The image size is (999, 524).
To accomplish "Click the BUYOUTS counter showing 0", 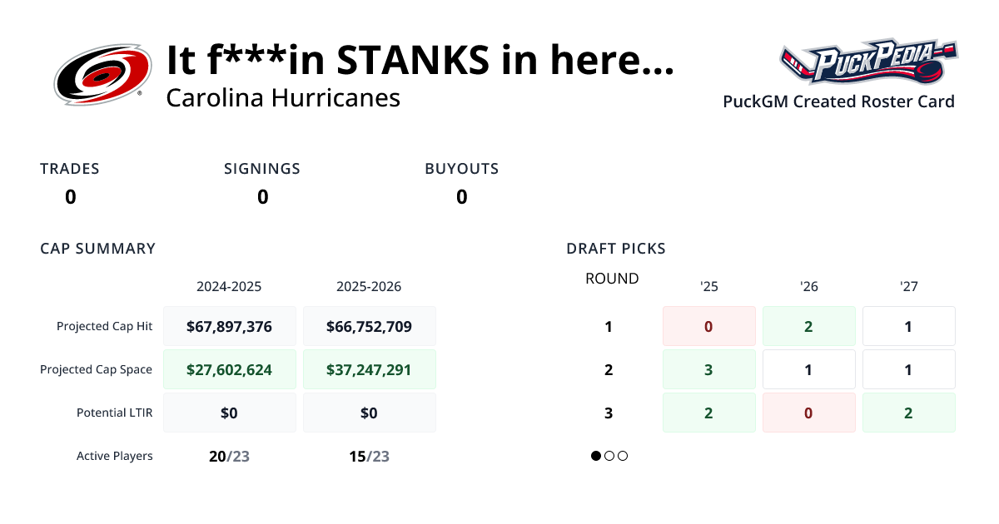I will (461, 197).
